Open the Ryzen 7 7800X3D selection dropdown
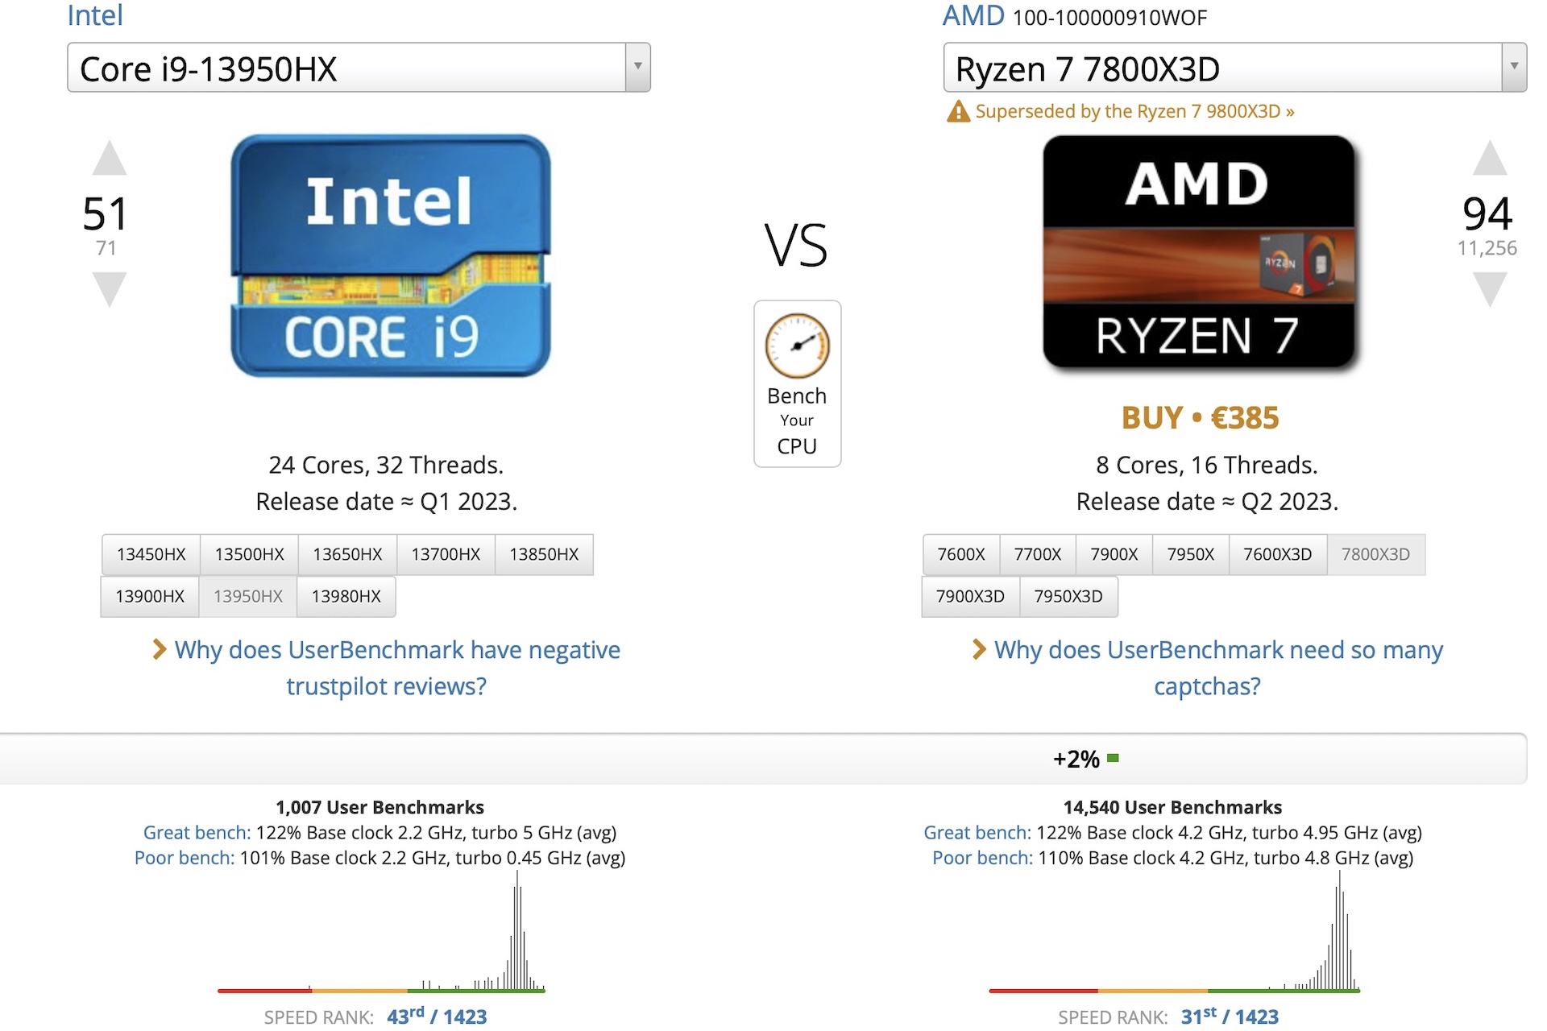This screenshot has height=1031, width=1547. [x=1512, y=68]
